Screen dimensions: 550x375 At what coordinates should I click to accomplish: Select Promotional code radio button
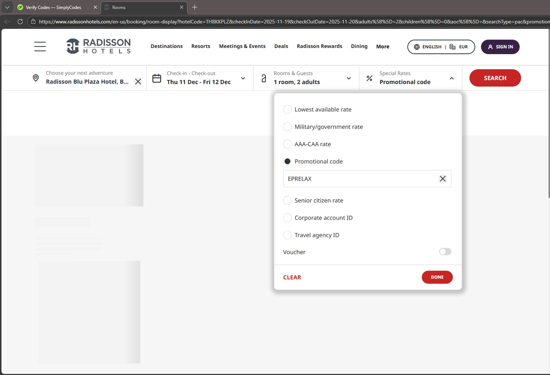click(287, 161)
